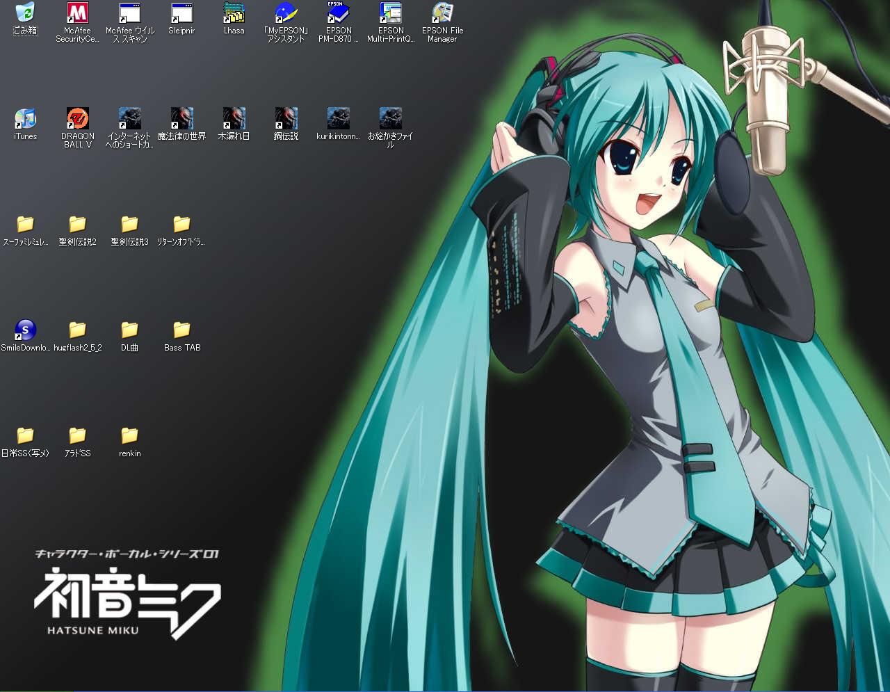The image size is (890, 692).
Task: Open the 聖剣伝説2 folder
Action: point(77,230)
